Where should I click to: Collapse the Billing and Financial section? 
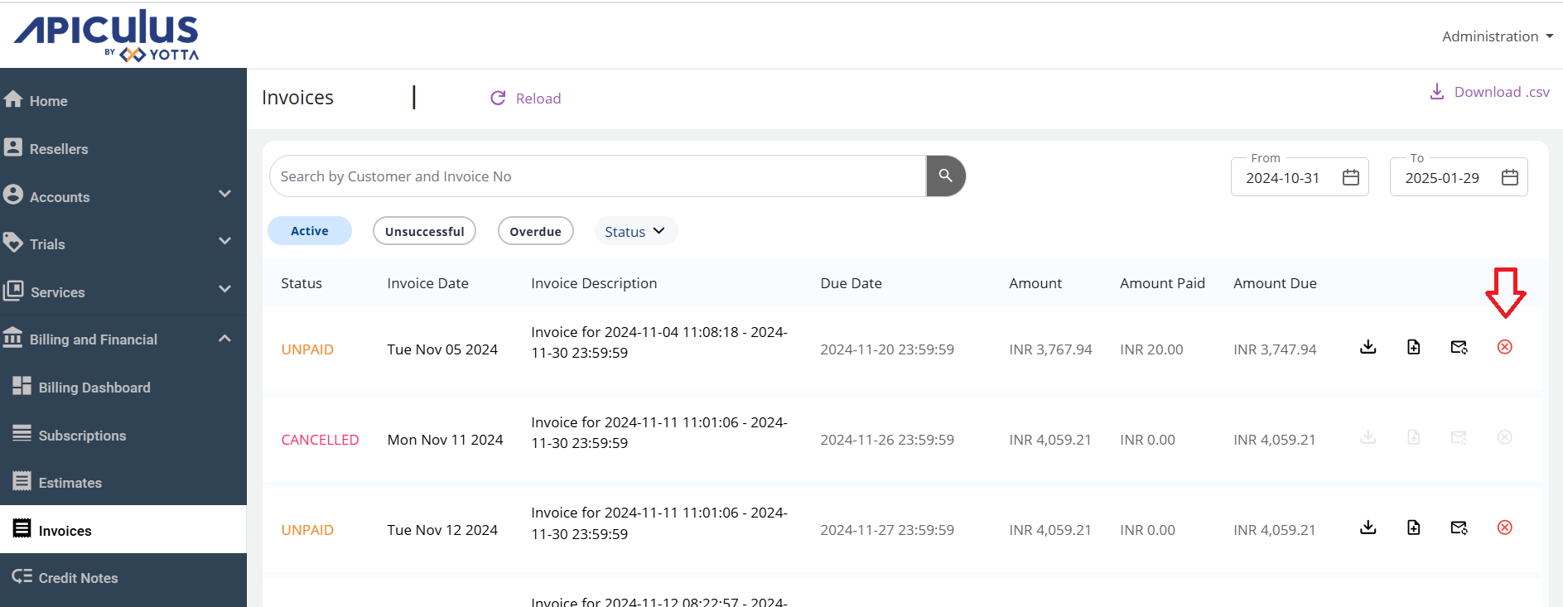(x=224, y=339)
